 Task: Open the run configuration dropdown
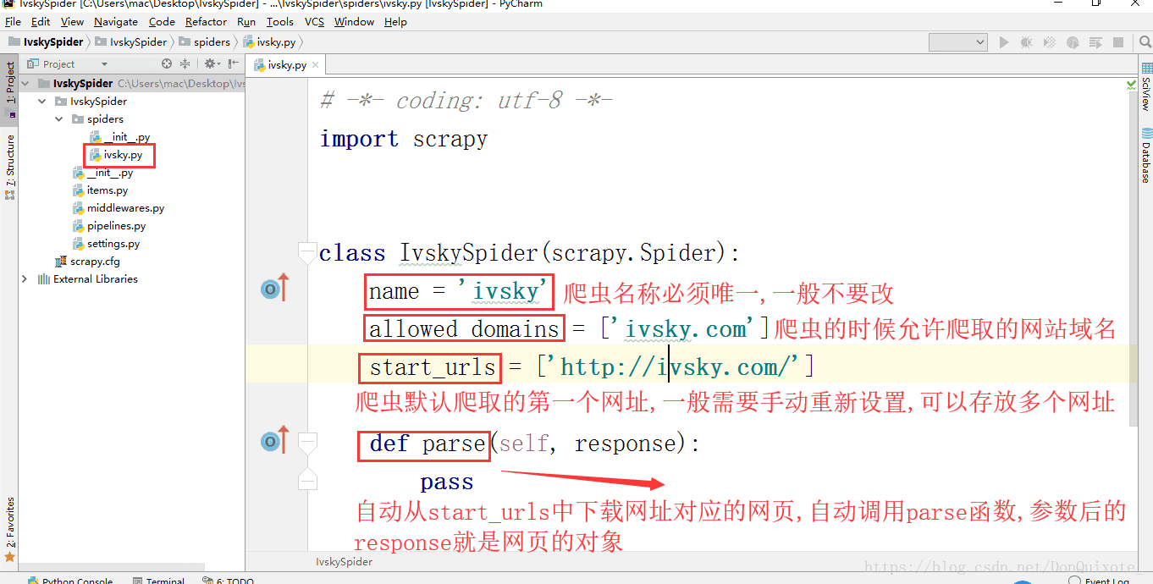[958, 41]
